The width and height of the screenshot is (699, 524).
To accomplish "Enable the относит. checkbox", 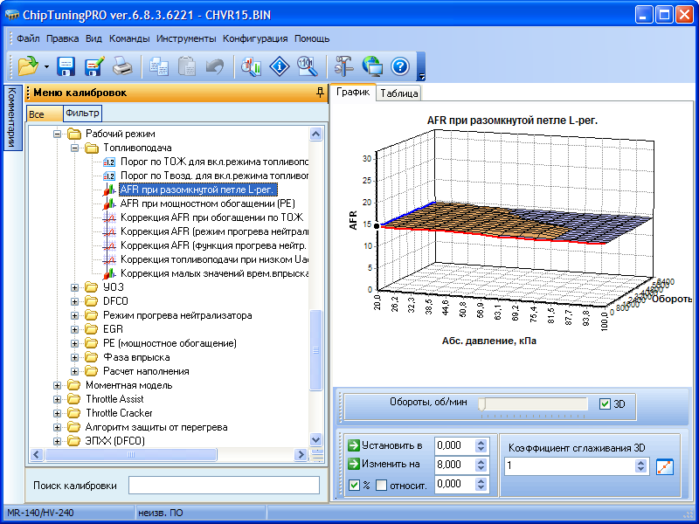I will 381,485.
